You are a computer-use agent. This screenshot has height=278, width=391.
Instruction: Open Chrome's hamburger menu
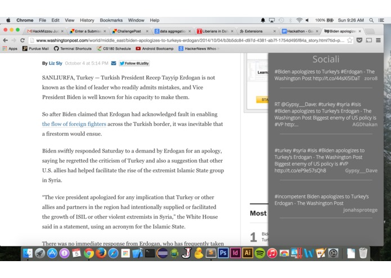(x=378, y=40)
